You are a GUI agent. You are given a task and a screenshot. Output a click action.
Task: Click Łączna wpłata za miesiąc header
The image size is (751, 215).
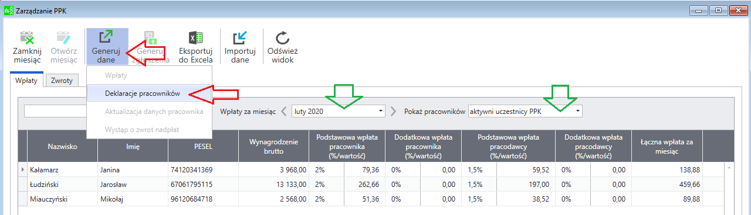point(667,147)
